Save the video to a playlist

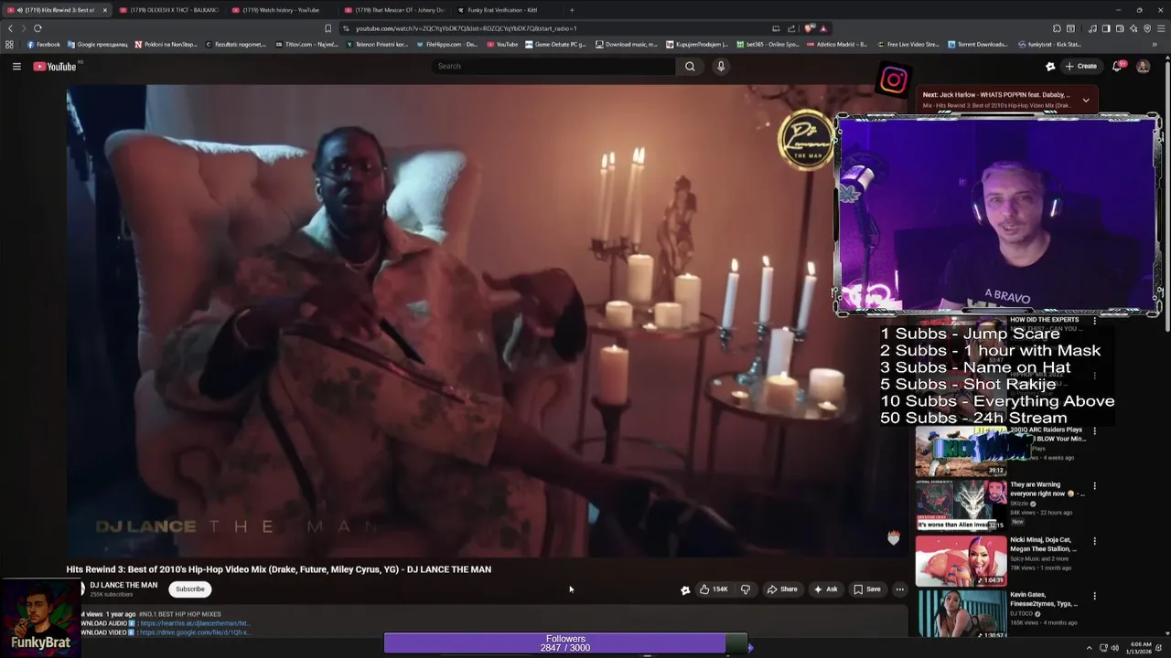[x=867, y=589]
